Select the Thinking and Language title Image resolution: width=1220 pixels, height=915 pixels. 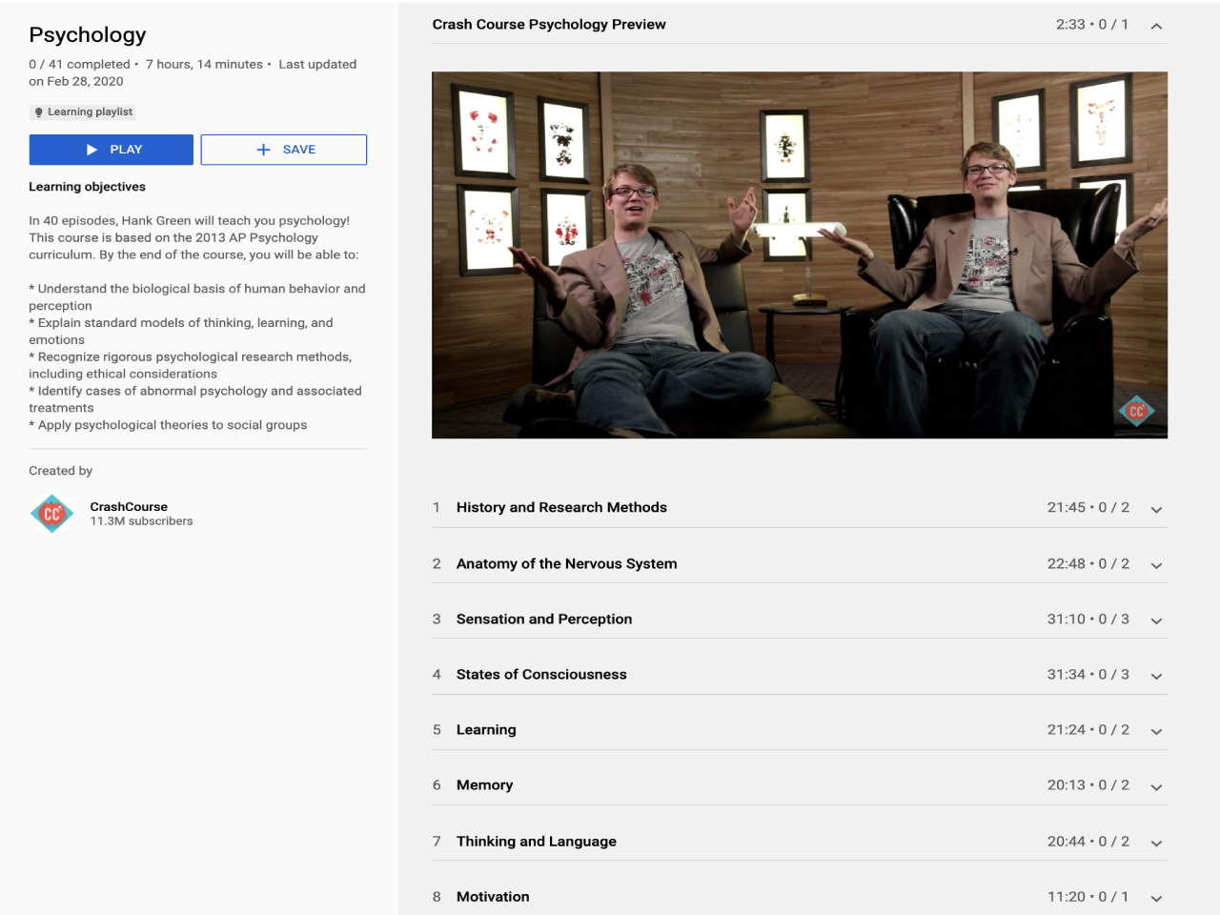(537, 841)
